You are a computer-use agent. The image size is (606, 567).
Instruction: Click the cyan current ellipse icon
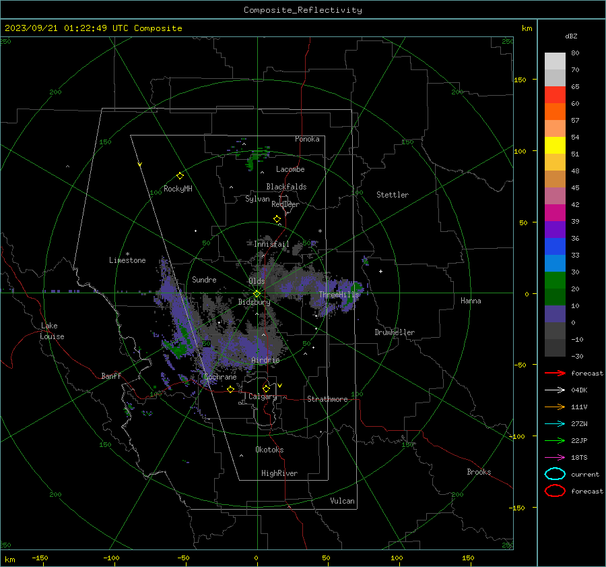point(555,474)
